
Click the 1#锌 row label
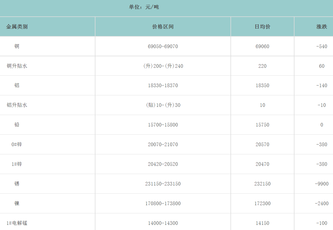tap(17, 164)
